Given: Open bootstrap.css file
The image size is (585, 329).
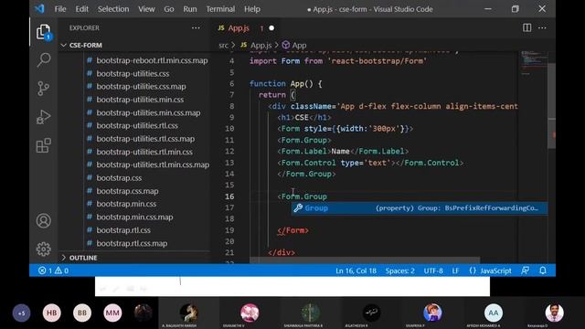Looking at the screenshot, I should [119, 178].
